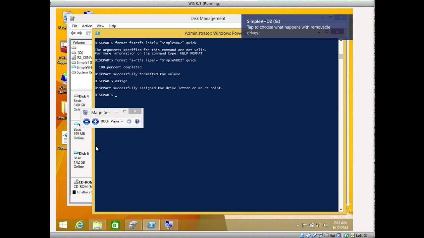Select the Simple1 volume row
This screenshot has height=238, width=424.
point(81,62)
